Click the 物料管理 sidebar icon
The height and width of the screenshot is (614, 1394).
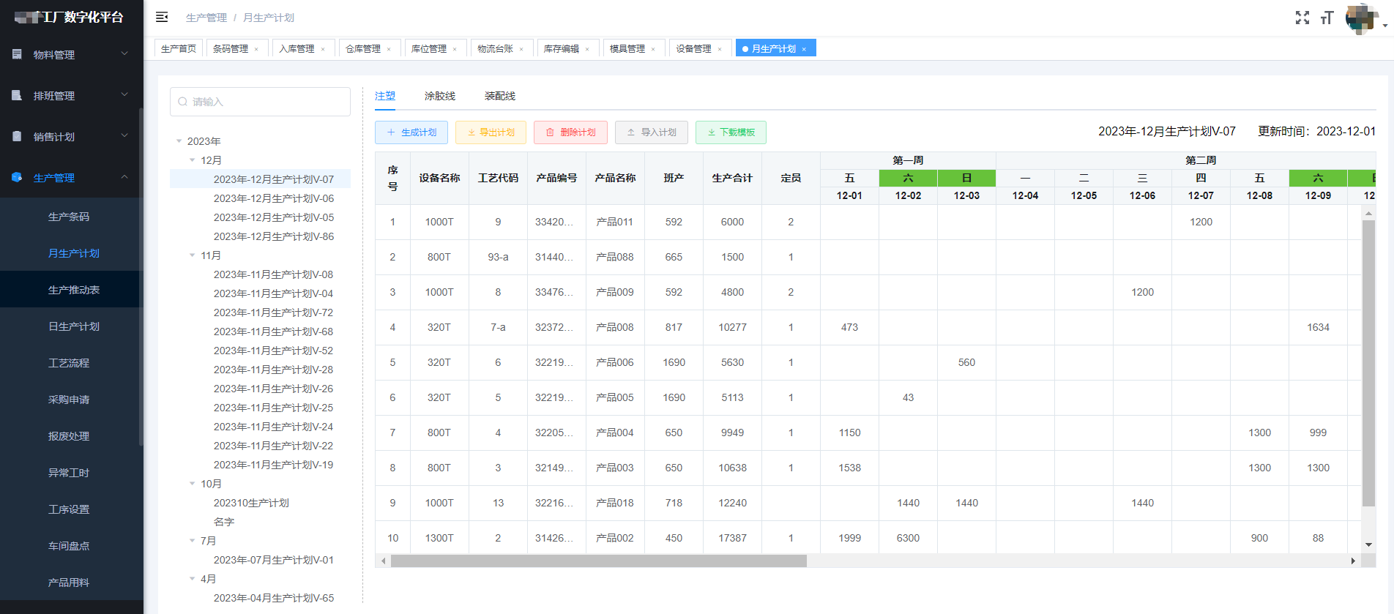17,54
